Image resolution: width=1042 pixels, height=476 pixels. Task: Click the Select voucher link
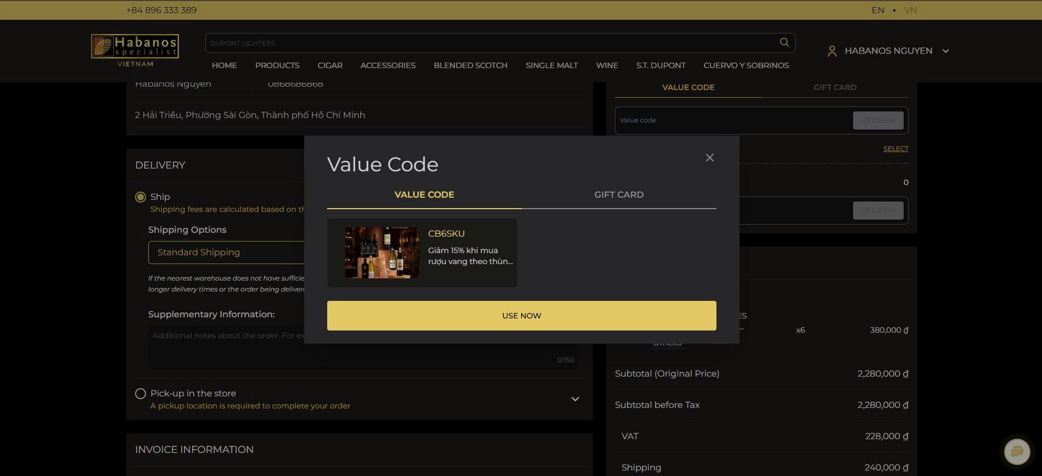[x=895, y=149]
